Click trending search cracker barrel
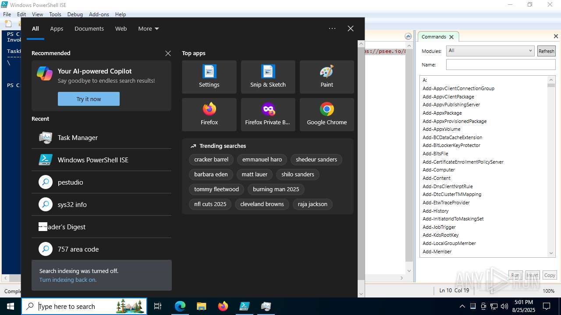561x315 pixels. click(211, 159)
